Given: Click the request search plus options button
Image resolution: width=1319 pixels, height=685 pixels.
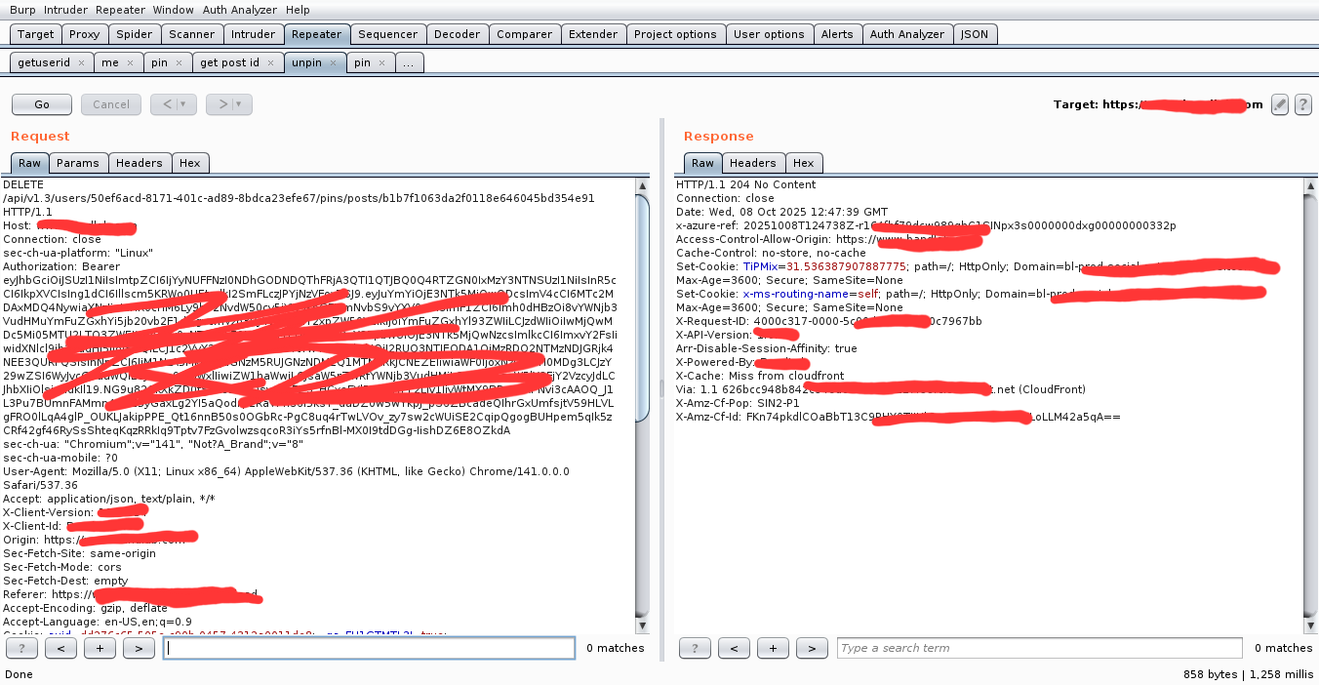Looking at the screenshot, I should pos(100,648).
